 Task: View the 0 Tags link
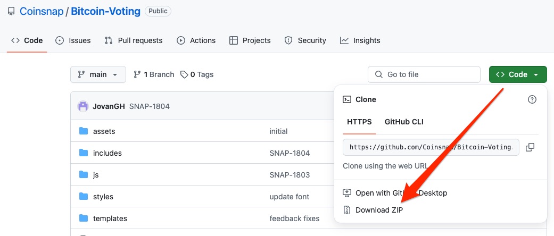coord(197,74)
